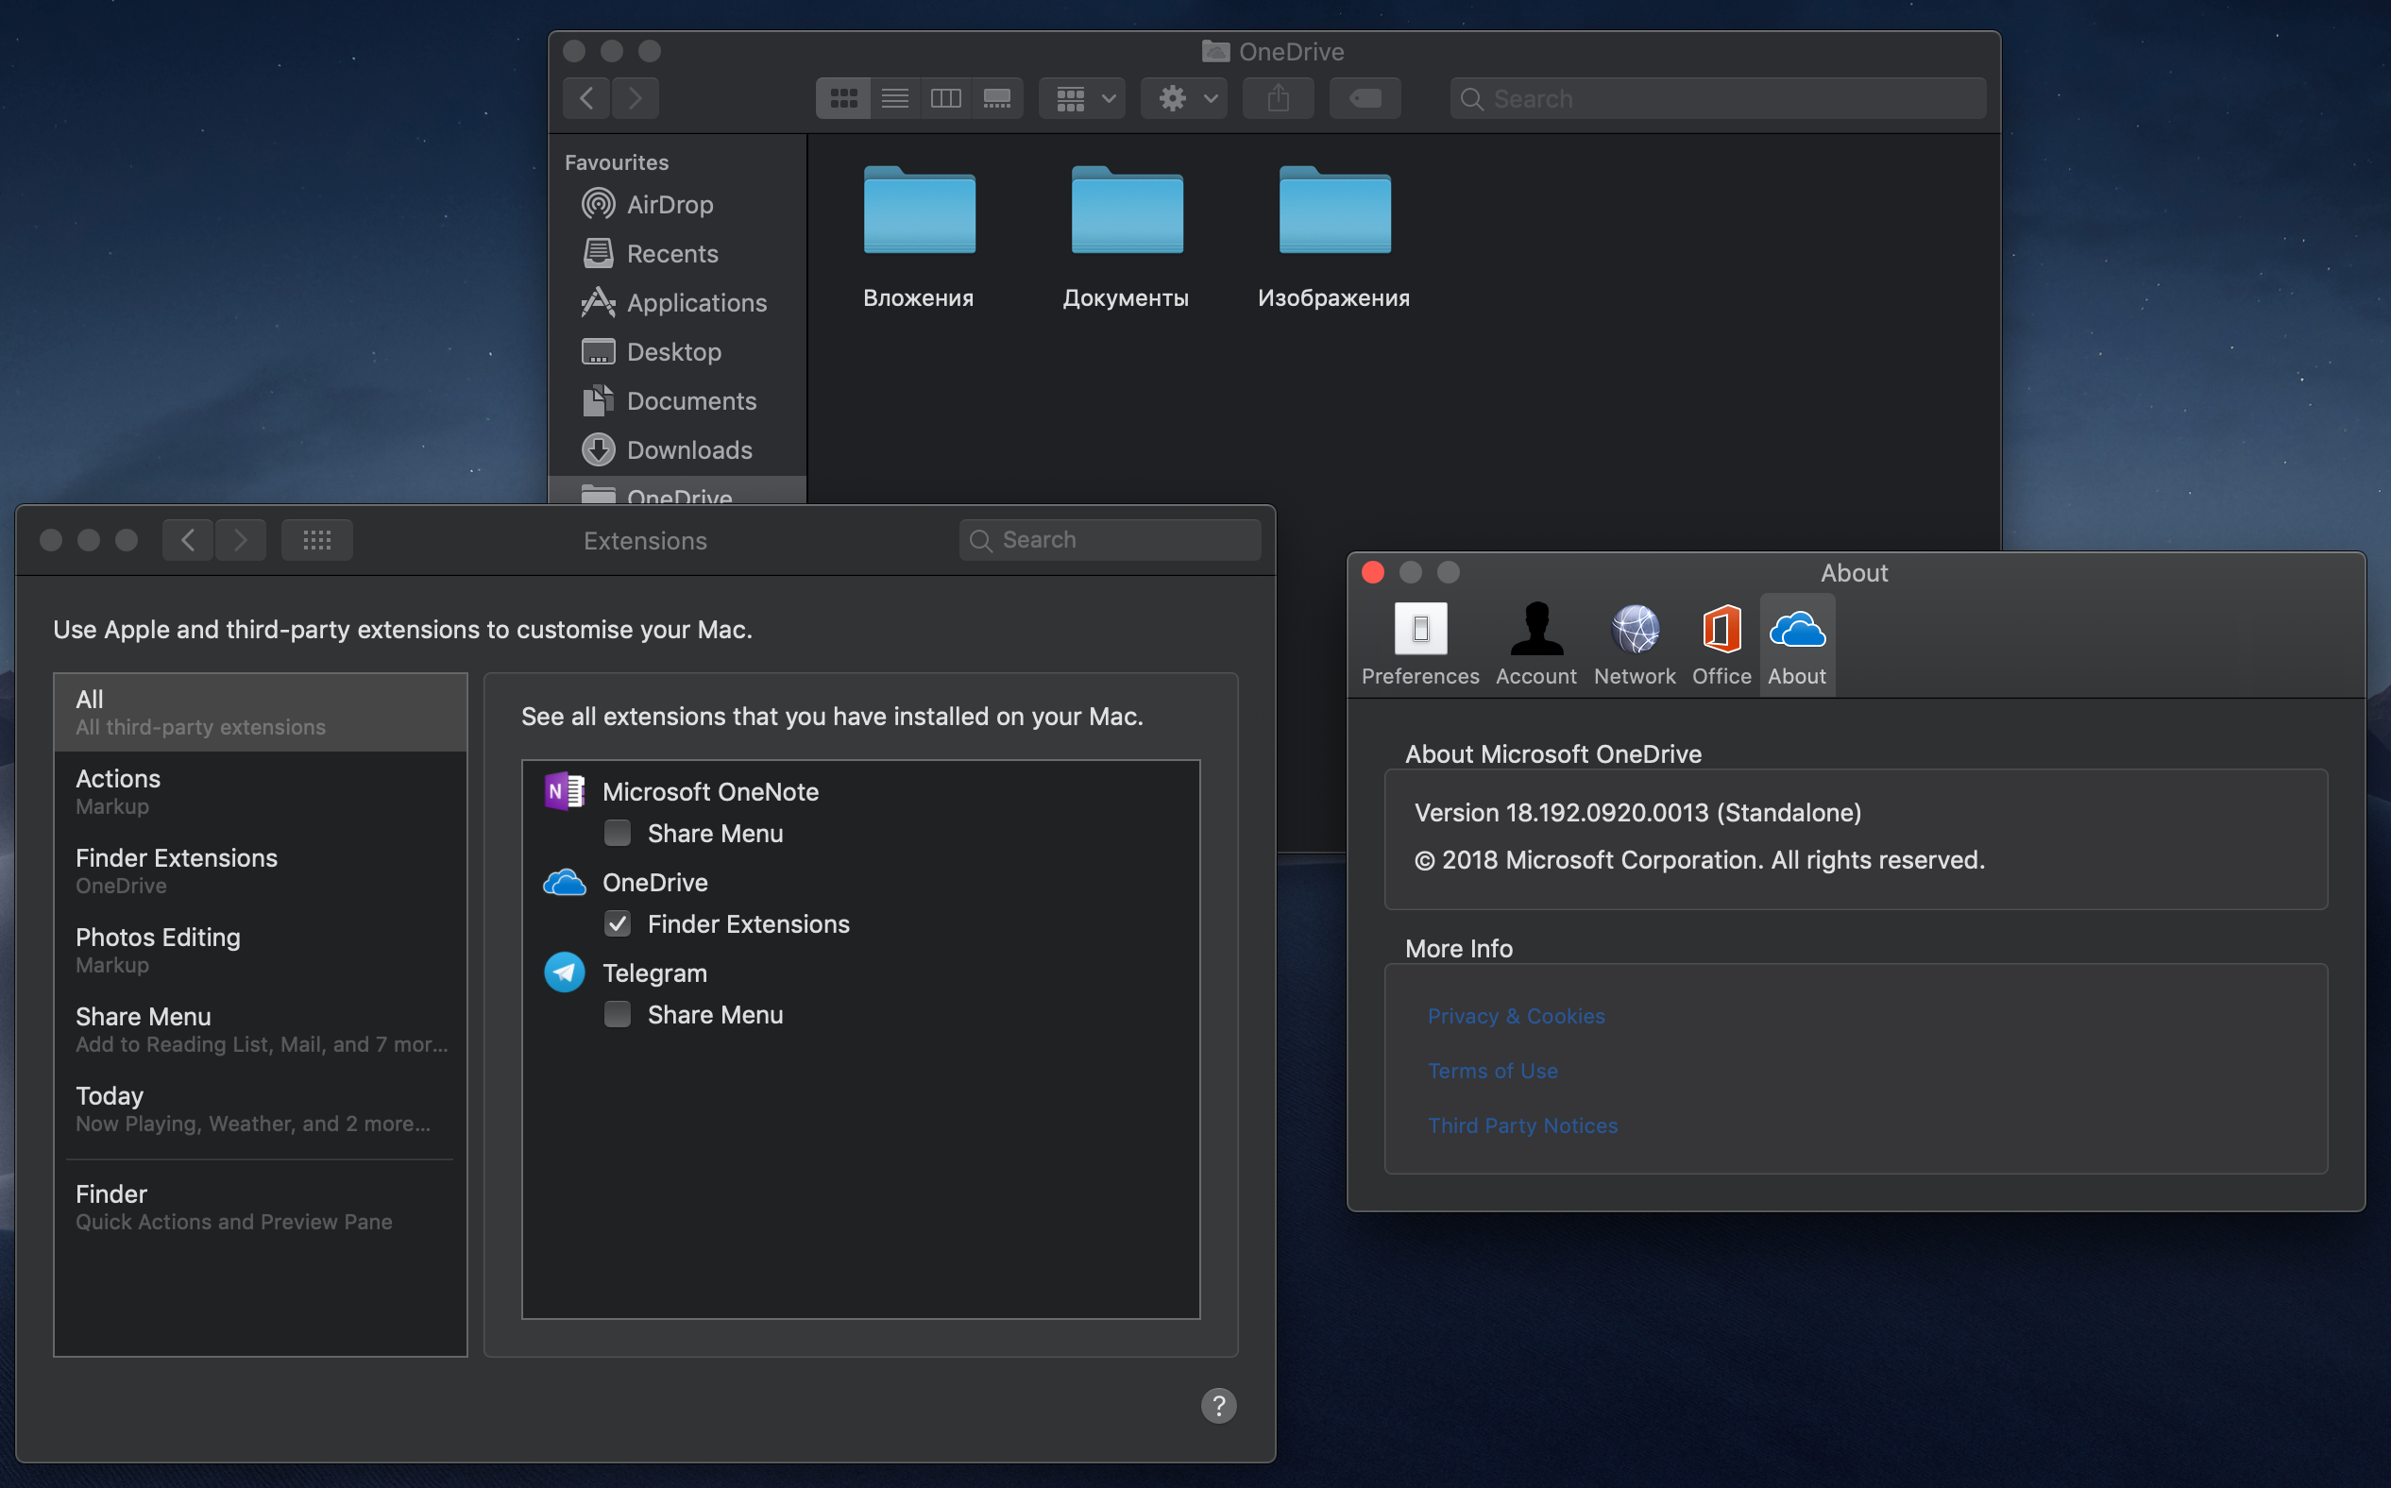This screenshot has height=1488, width=2391.
Task: Switch Finder to column view
Action: [x=946, y=98]
